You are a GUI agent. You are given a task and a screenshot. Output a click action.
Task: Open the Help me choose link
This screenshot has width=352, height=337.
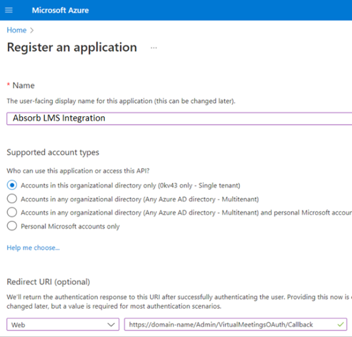tap(33, 248)
